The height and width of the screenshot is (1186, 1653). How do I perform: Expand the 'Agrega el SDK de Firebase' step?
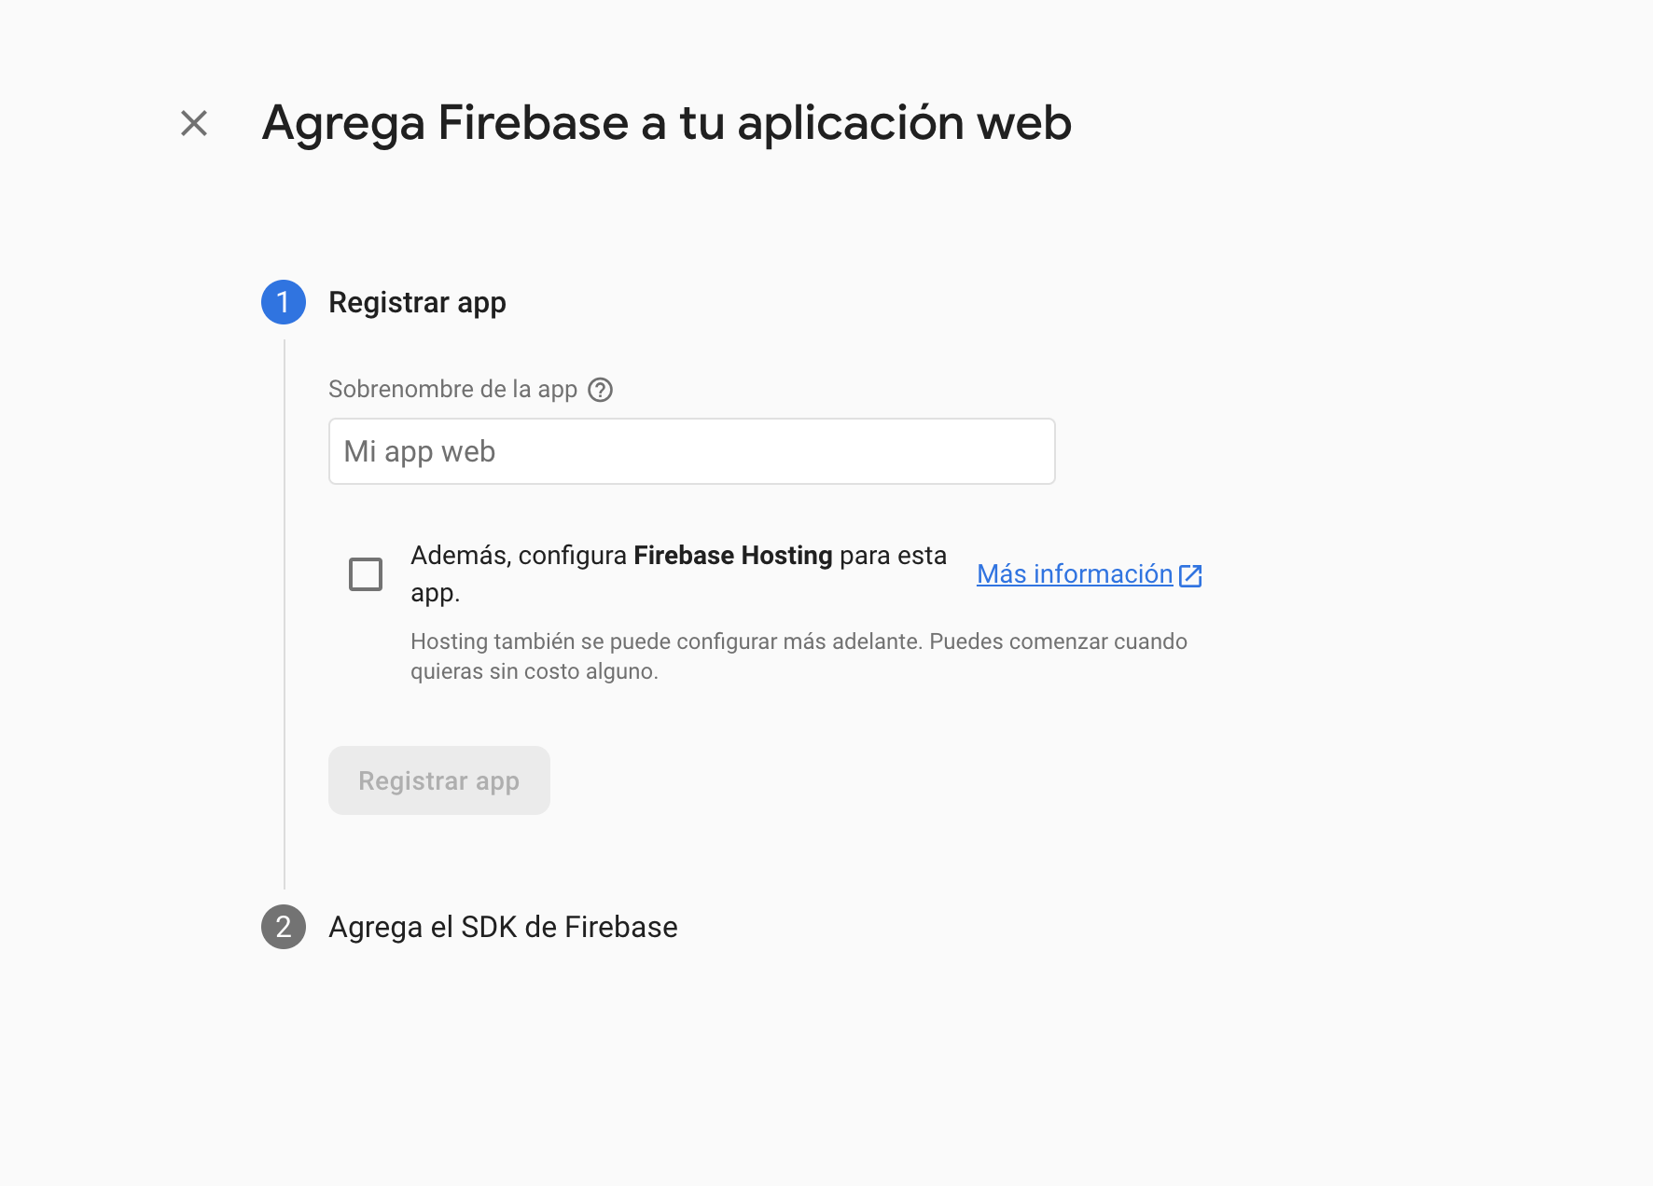tap(503, 927)
